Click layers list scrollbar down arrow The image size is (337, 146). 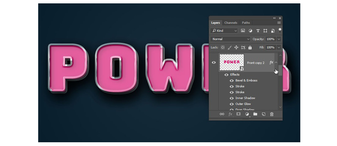pyautogui.click(x=280, y=107)
